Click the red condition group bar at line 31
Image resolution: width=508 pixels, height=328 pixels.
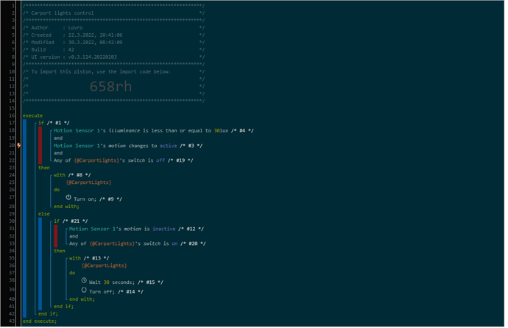[x=56, y=236]
